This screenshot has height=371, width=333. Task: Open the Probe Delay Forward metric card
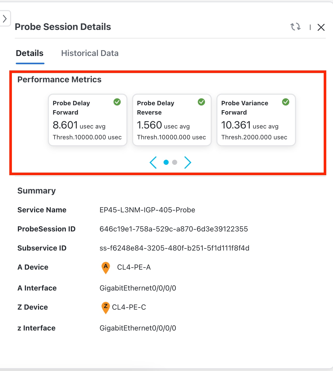click(x=87, y=120)
